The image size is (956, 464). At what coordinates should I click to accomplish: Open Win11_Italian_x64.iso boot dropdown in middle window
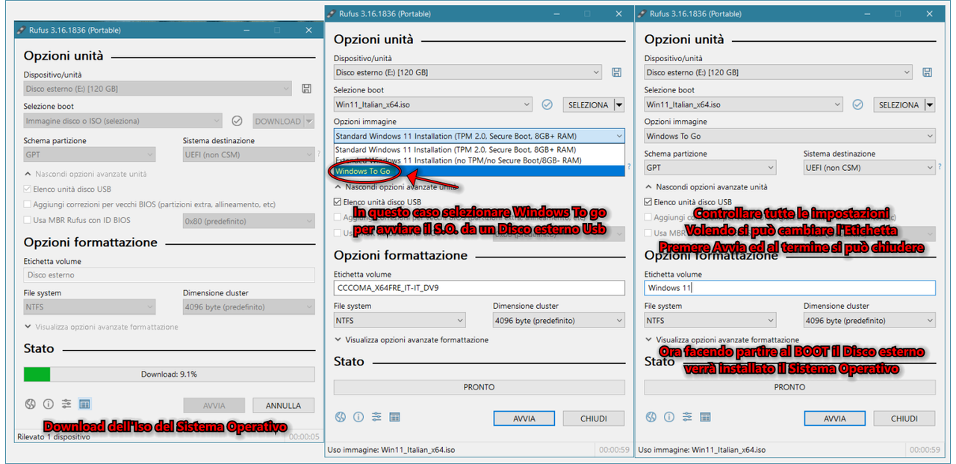433,104
